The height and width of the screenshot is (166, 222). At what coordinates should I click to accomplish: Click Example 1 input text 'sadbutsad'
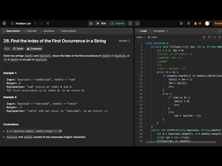tap(42, 80)
